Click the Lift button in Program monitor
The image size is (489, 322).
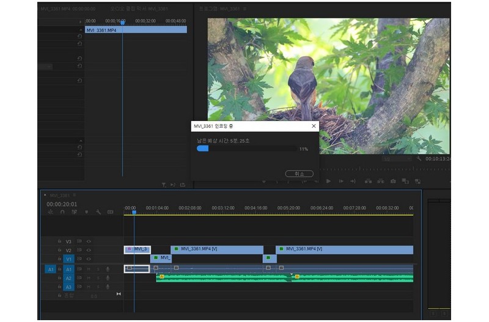(x=369, y=181)
